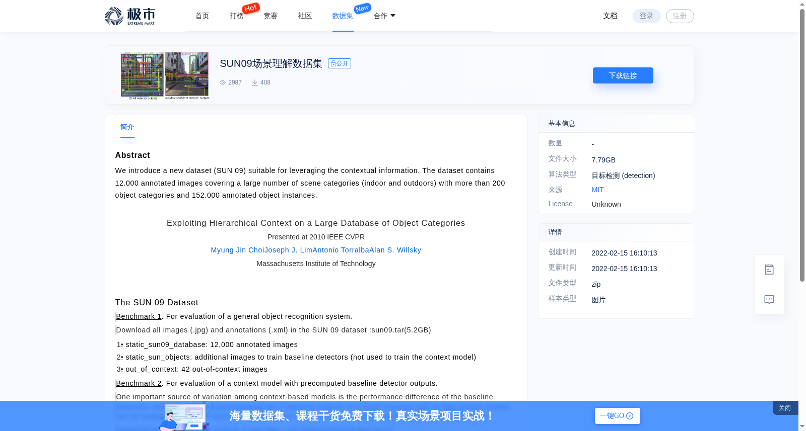Click the 7.79GB file size value
The image size is (806, 431).
tap(603, 160)
